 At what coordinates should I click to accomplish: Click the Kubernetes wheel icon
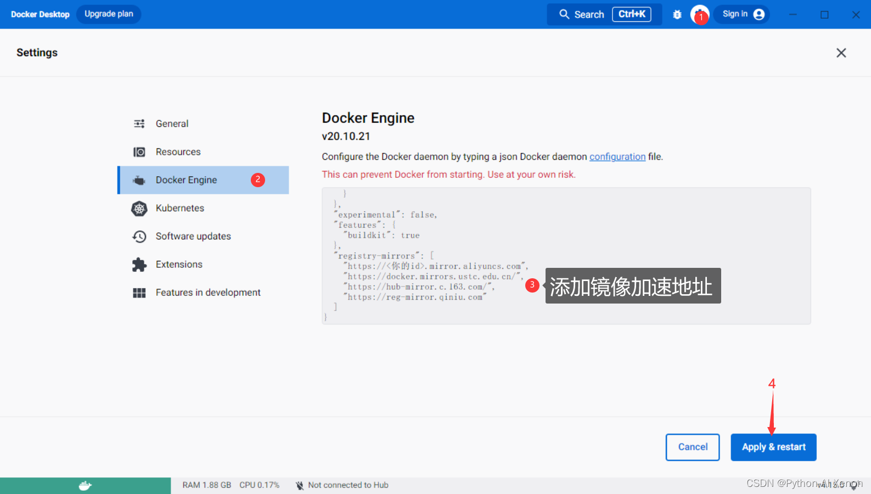point(139,209)
